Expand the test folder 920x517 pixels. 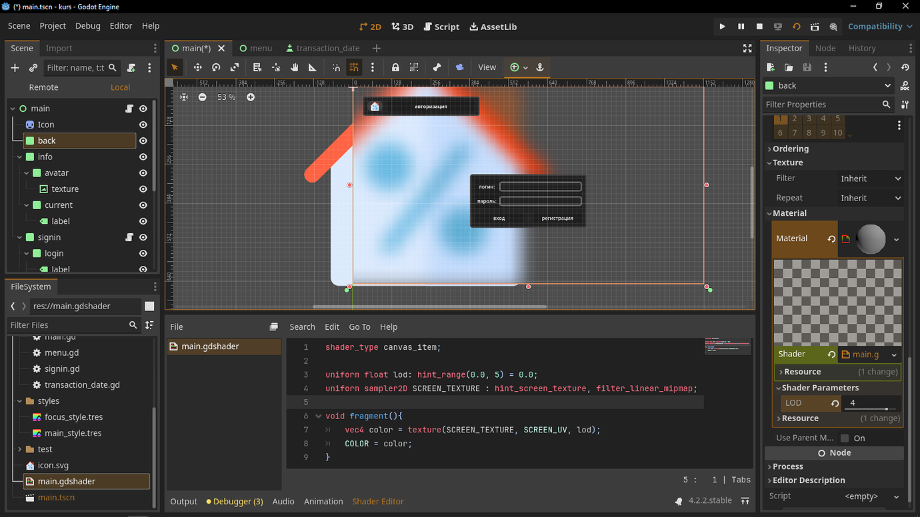(20, 449)
